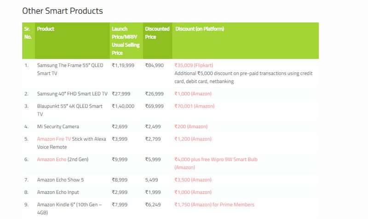Click the Sr. No. column header
368x219 pixels.
(x=28, y=33)
